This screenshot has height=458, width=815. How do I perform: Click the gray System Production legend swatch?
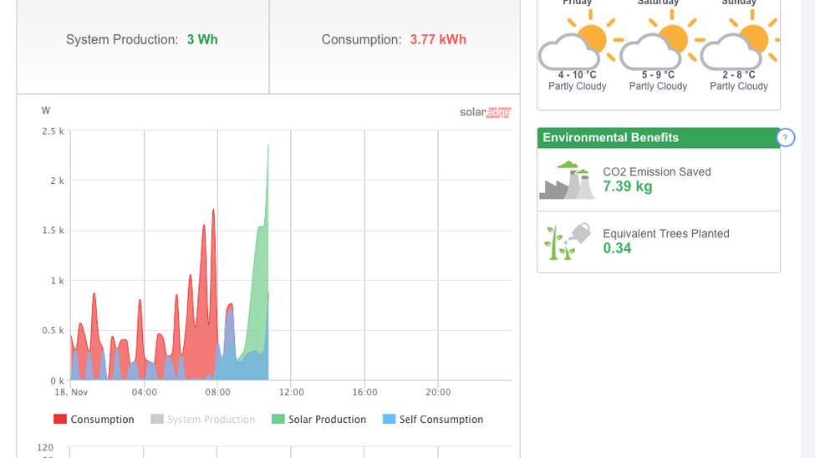tap(157, 419)
